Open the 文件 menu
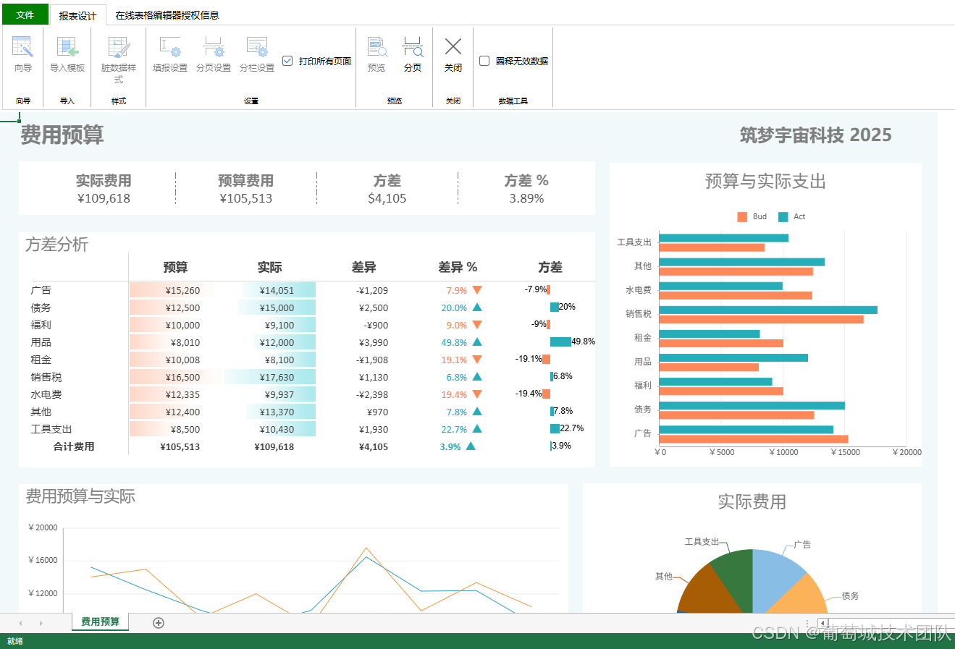This screenshot has width=955, height=649. (25, 14)
